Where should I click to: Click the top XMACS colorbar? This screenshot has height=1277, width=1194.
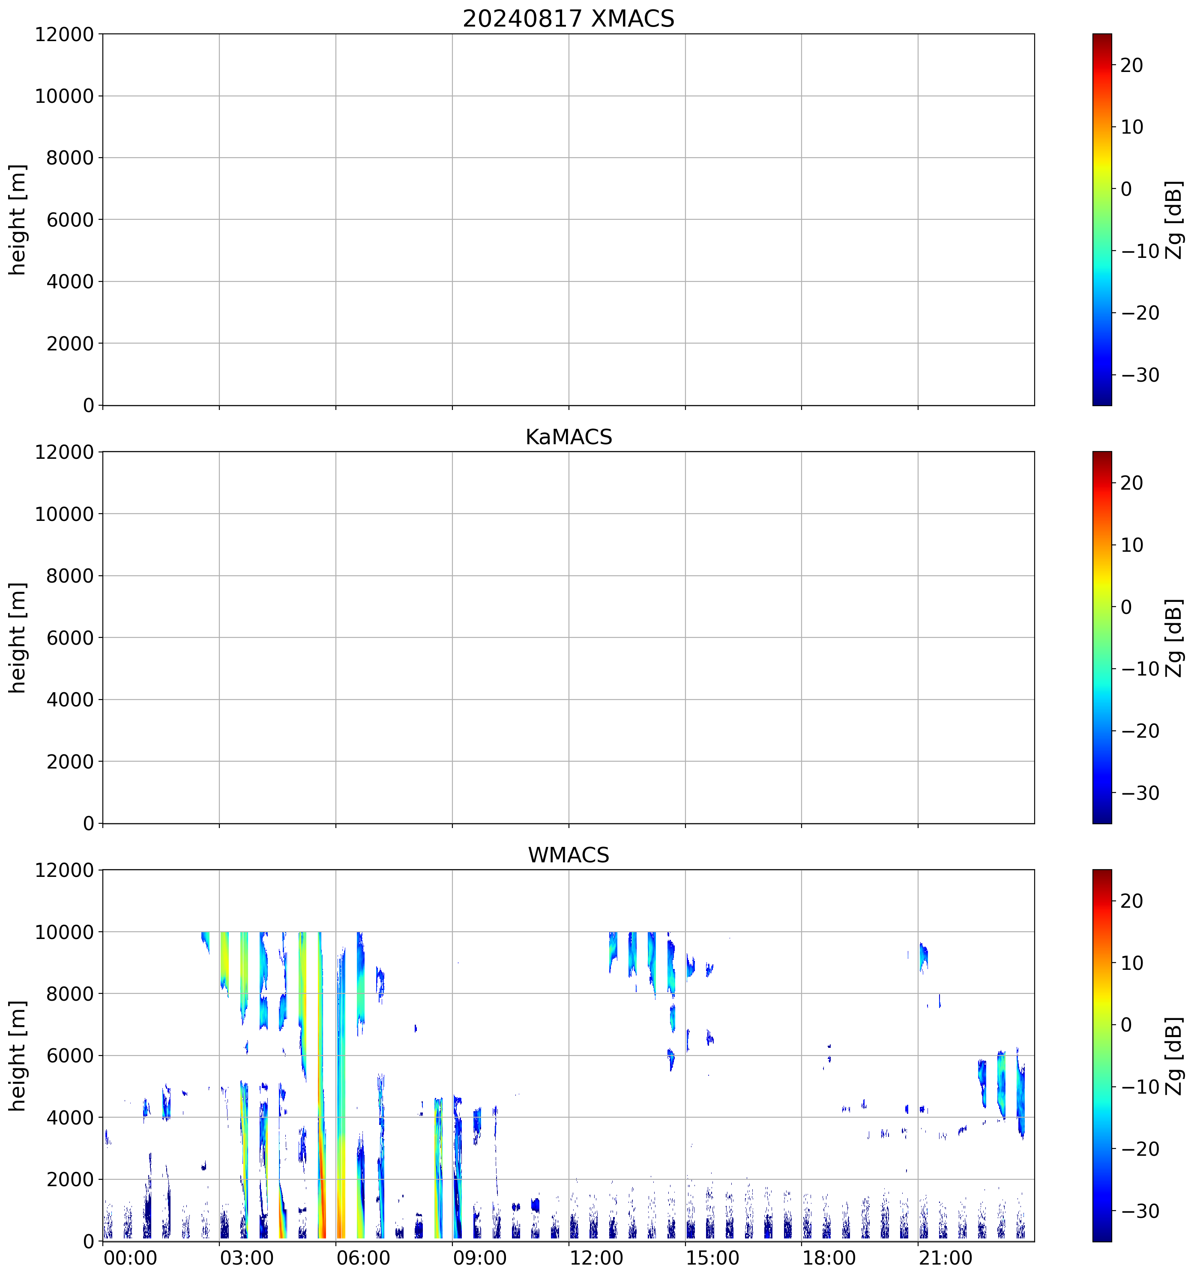pos(1101,219)
